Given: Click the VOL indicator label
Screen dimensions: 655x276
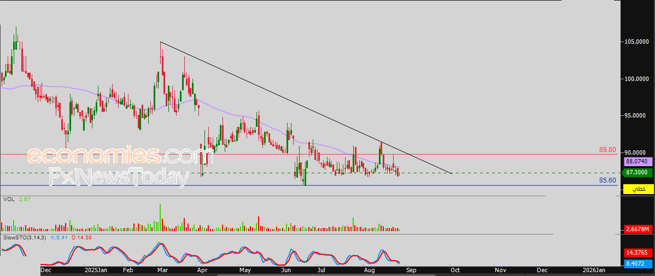Looking at the screenshot, I should pyautogui.click(x=8, y=199).
